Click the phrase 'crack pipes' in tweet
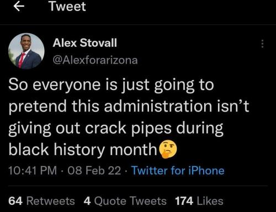Screen dimensions: 276x212 pyautogui.click(x=128, y=128)
